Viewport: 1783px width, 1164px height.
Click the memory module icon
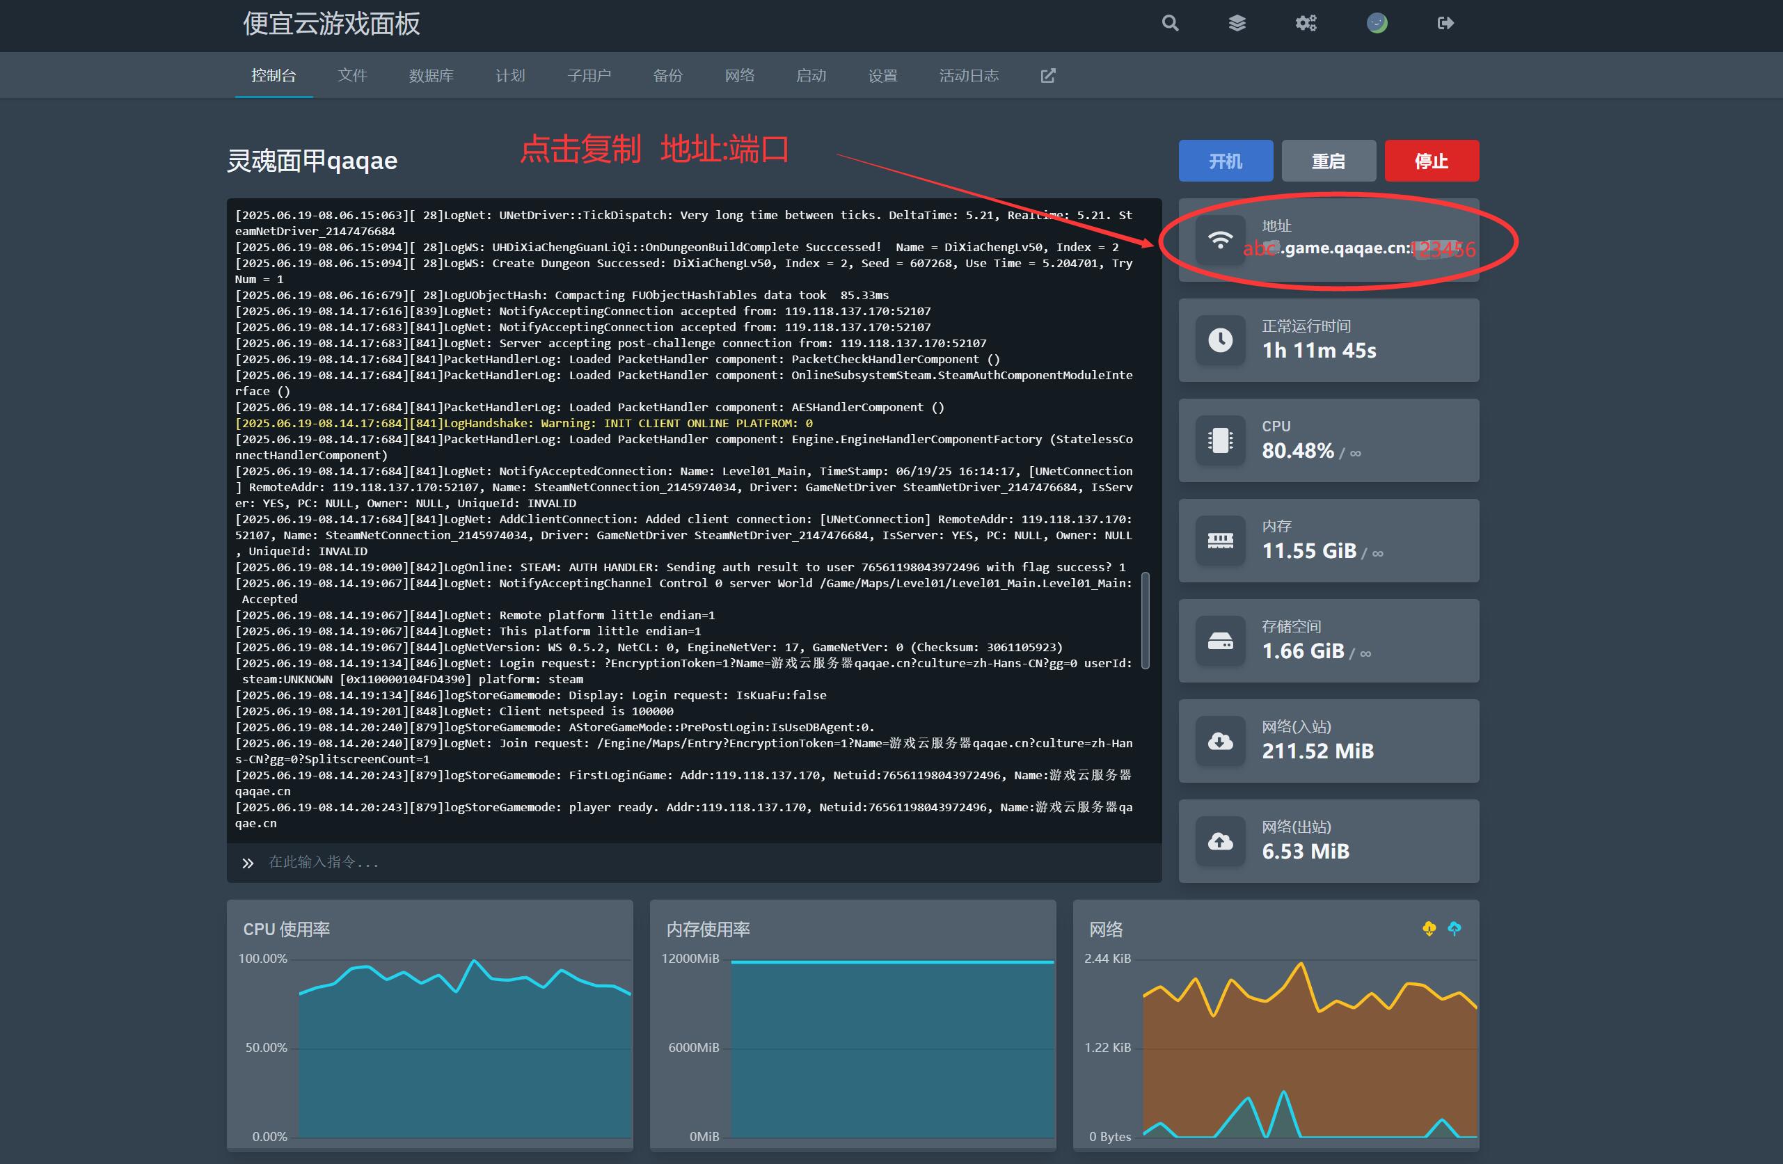coord(1219,540)
